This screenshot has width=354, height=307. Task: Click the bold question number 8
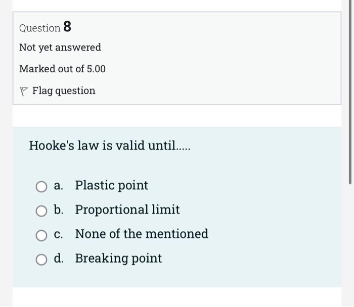[67, 27]
